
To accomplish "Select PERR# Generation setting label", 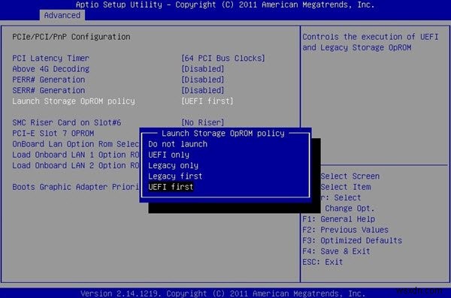I will tap(49, 80).
